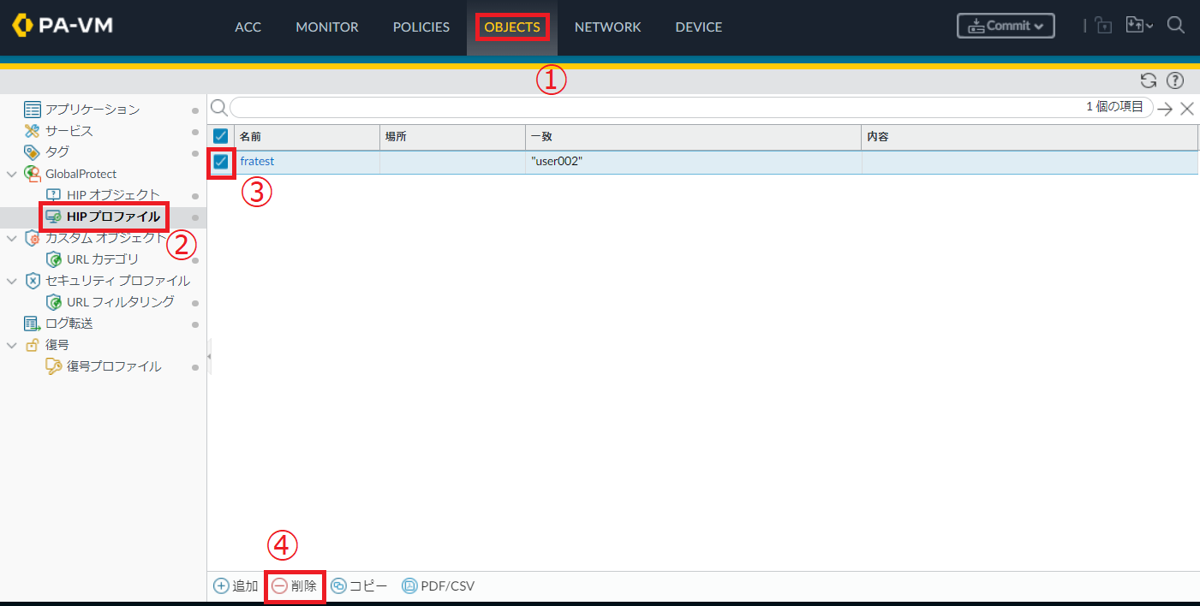Click the 復号プロファイル key icon

pyautogui.click(x=54, y=366)
